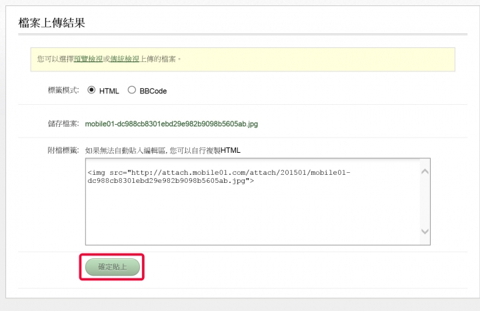Click the 附檔標籤 label
This screenshot has height=311, width=480.
pyautogui.click(x=63, y=150)
